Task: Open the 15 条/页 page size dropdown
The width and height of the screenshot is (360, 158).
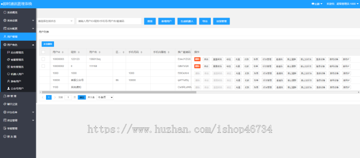Action: (x=105, y=97)
